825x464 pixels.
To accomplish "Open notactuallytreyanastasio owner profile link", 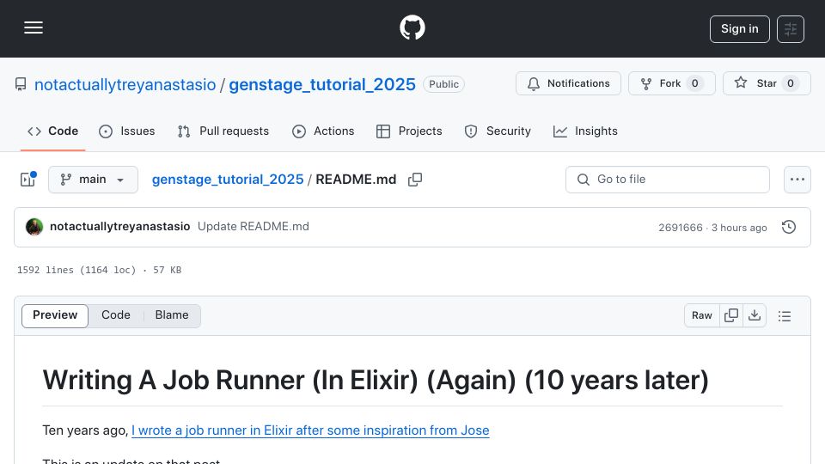I will pos(125,84).
